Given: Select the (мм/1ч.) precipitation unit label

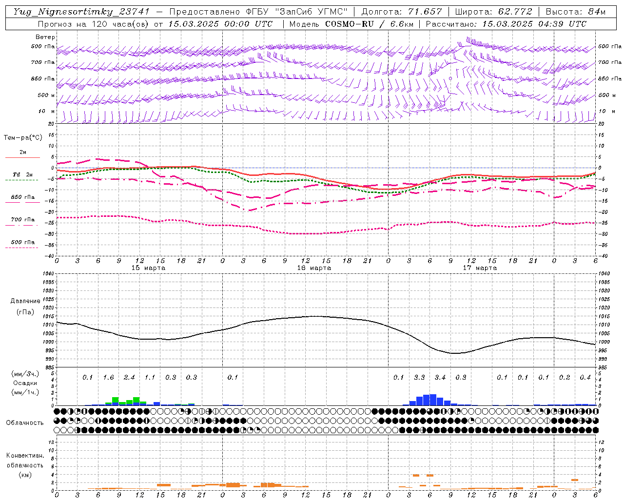Looking at the screenshot, I should tap(25, 393).
